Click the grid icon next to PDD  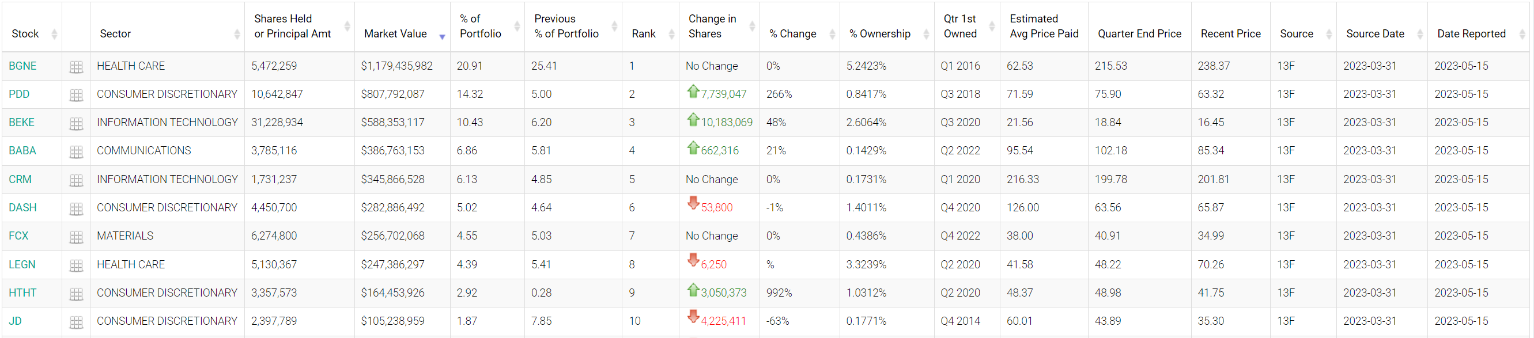pyautogui.click(x=76, y=95)
